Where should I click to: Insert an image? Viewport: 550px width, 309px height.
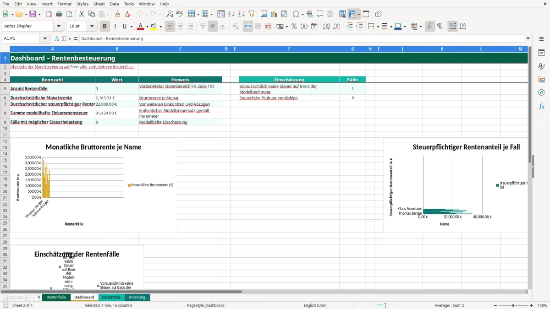[x=264, y=14]
